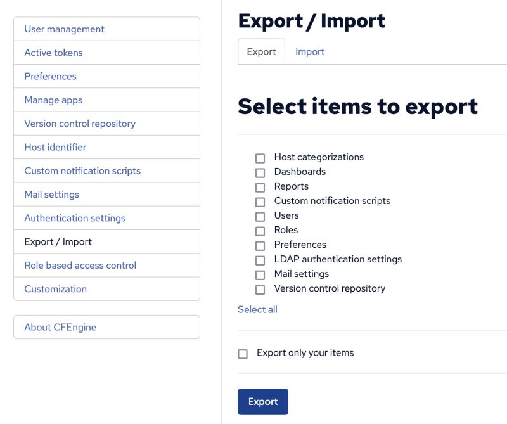Check Version control repository for export
Viewport: 507px width, 424px height.
260,288
